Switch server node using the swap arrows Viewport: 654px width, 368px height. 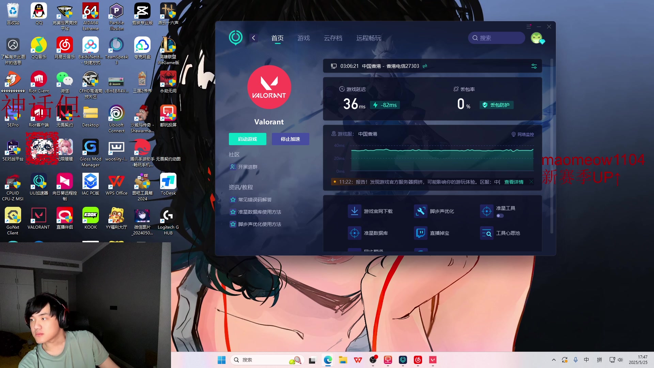tap(425, 66)
